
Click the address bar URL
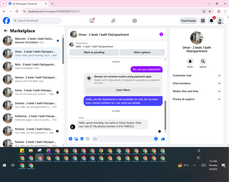tap(54, 11)
